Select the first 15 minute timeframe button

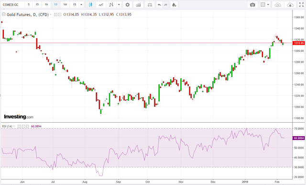(x=37, y=4)
